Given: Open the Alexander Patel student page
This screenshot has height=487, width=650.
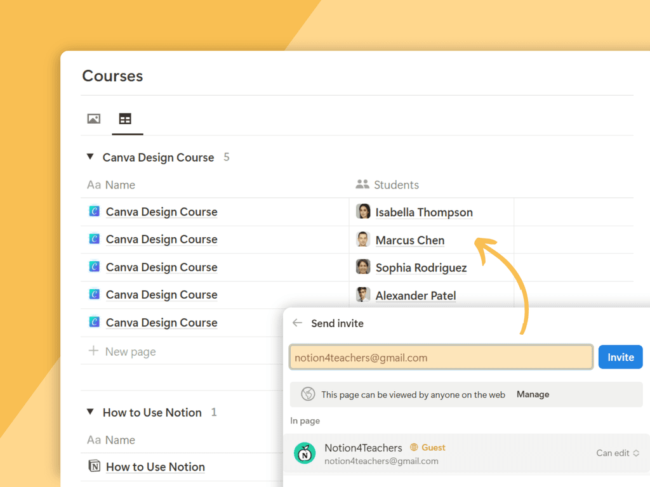Looking at the screenshot, I should coord(416,295).
